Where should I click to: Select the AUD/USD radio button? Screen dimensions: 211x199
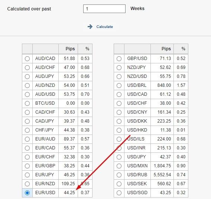coord(27,95)
